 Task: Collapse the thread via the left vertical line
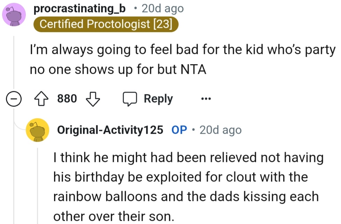click(x=14, y=63)
